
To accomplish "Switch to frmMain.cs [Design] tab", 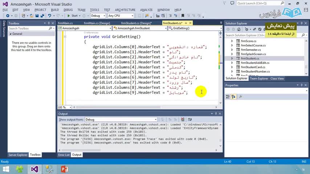I will [97, 23].
